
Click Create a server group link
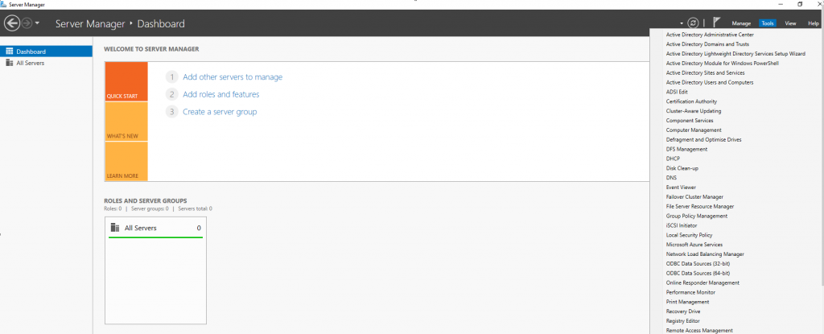click(220, 112)
